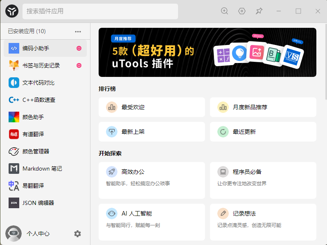
Task: Open the 书签与历史记录 fox icon
Action: tap(14, 65)
